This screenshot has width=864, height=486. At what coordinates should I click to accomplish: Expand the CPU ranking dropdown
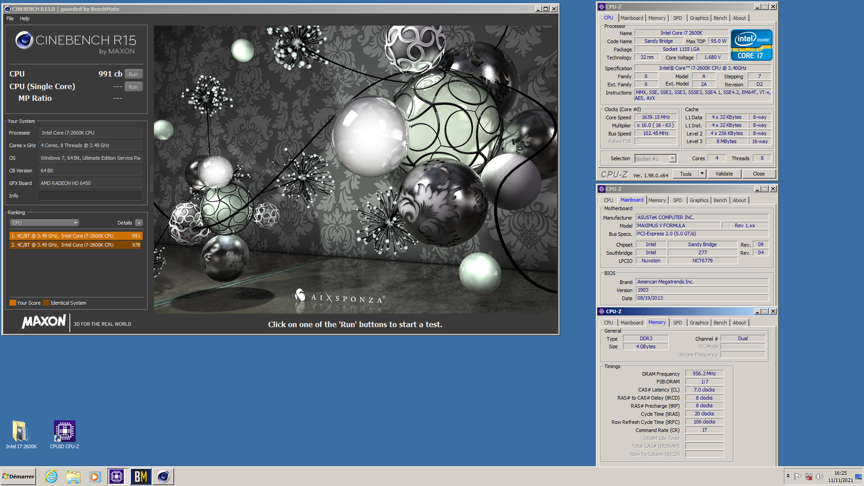tap(45, 223)
